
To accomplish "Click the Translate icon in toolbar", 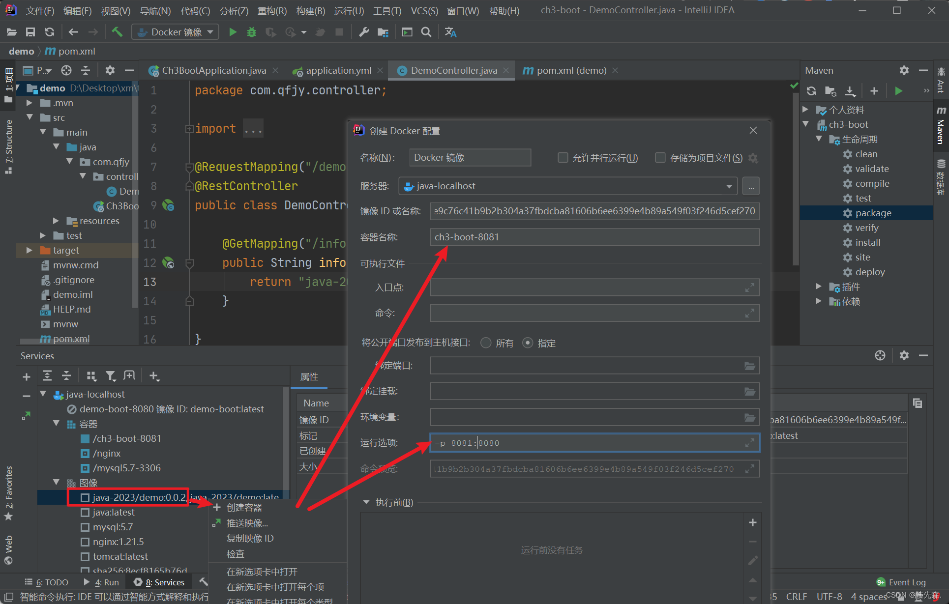I will point(450,32).
